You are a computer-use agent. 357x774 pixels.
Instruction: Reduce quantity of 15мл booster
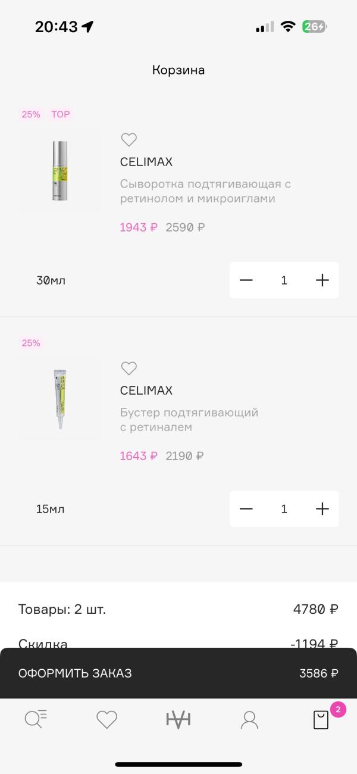coord(246,509)
